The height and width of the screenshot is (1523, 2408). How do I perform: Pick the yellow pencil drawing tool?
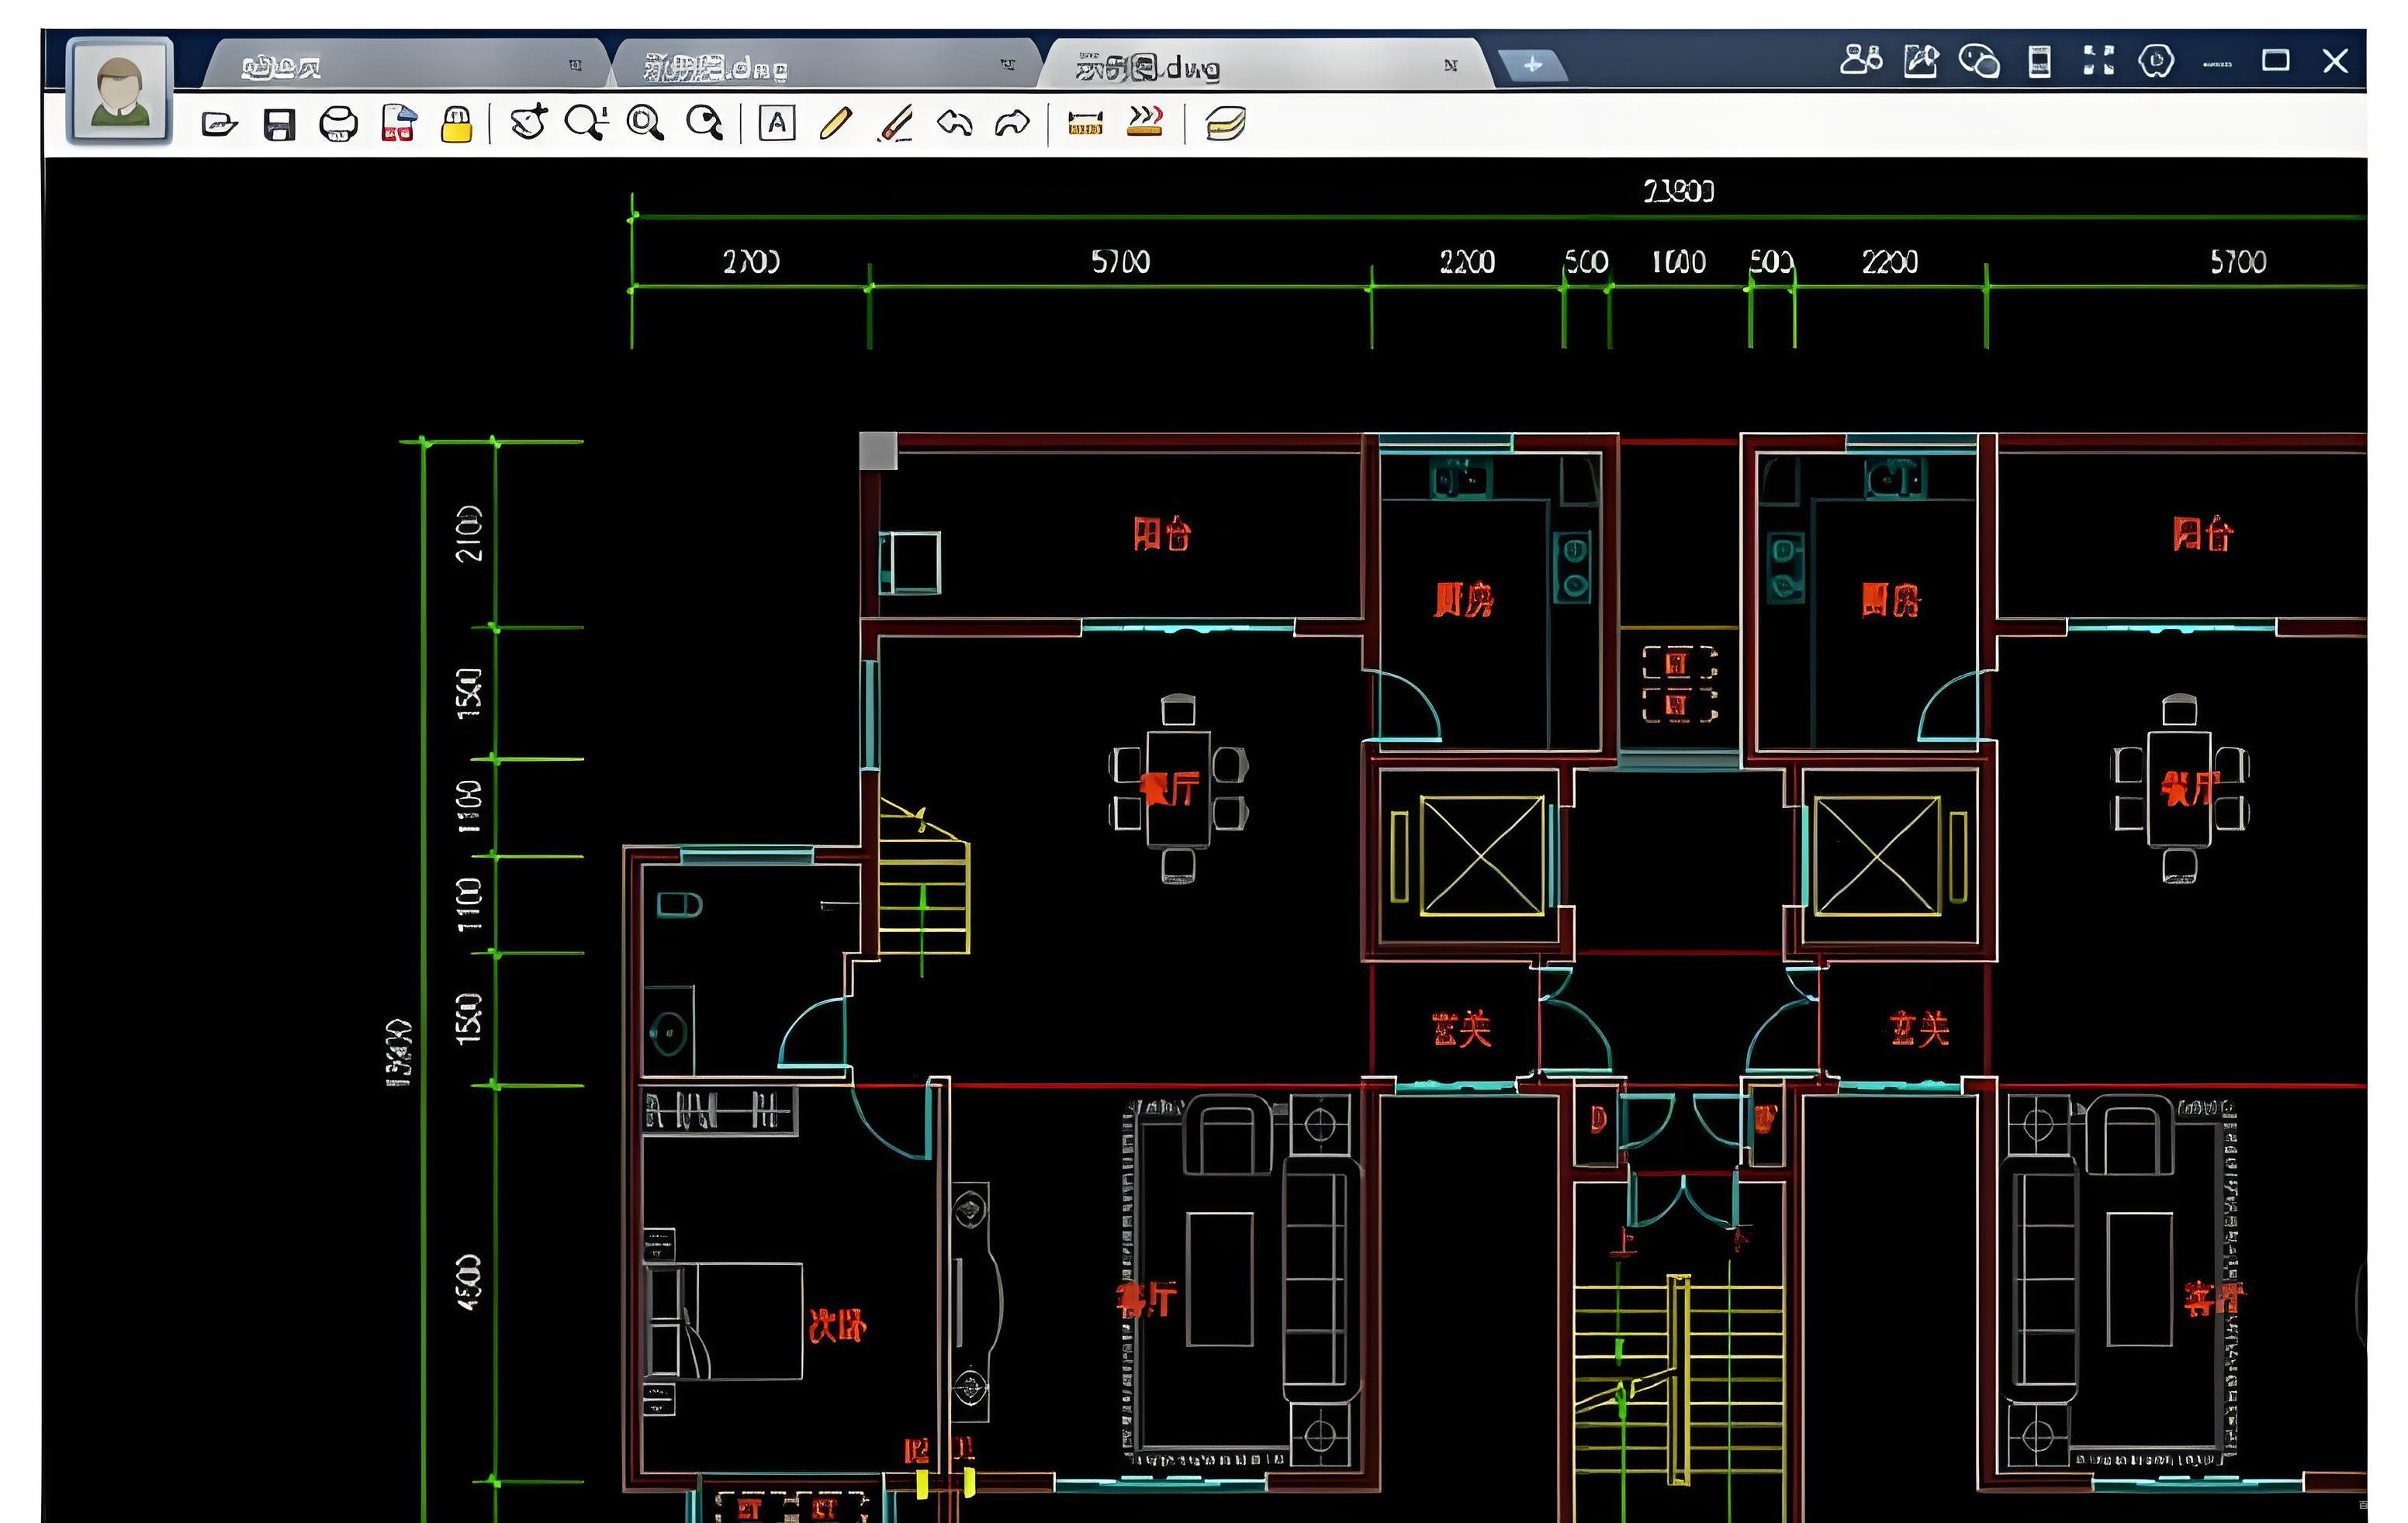click(x=835, y=123)
